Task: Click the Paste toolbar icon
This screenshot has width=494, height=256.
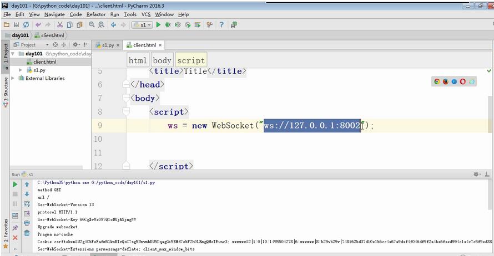Action: click(80, 24)
